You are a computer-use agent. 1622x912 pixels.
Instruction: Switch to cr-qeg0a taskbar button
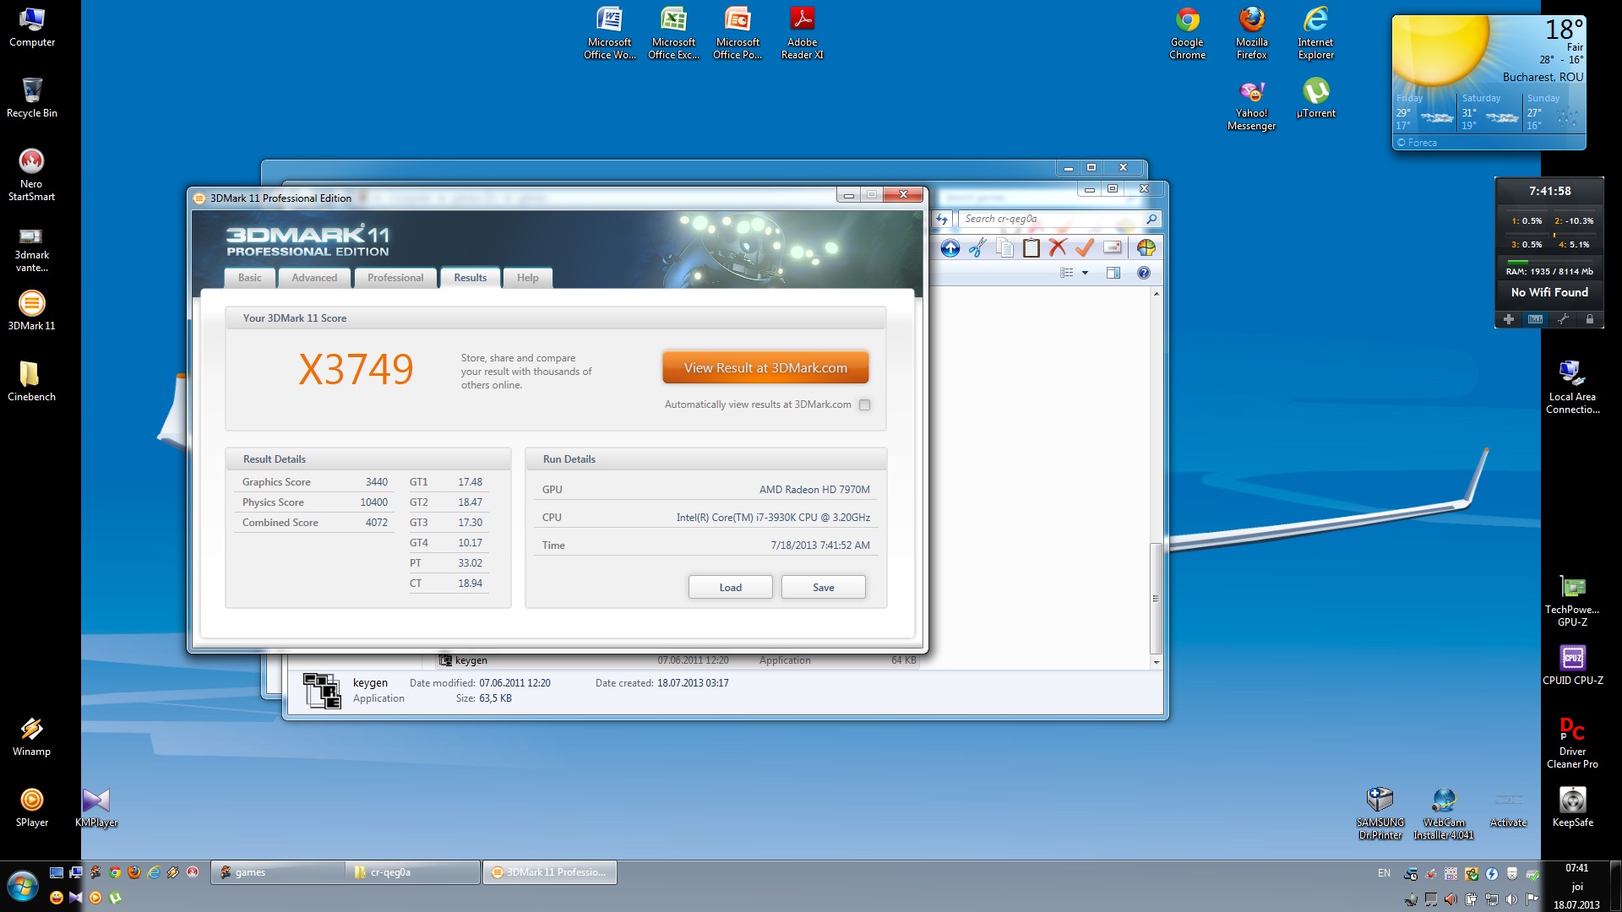[412, 872]
